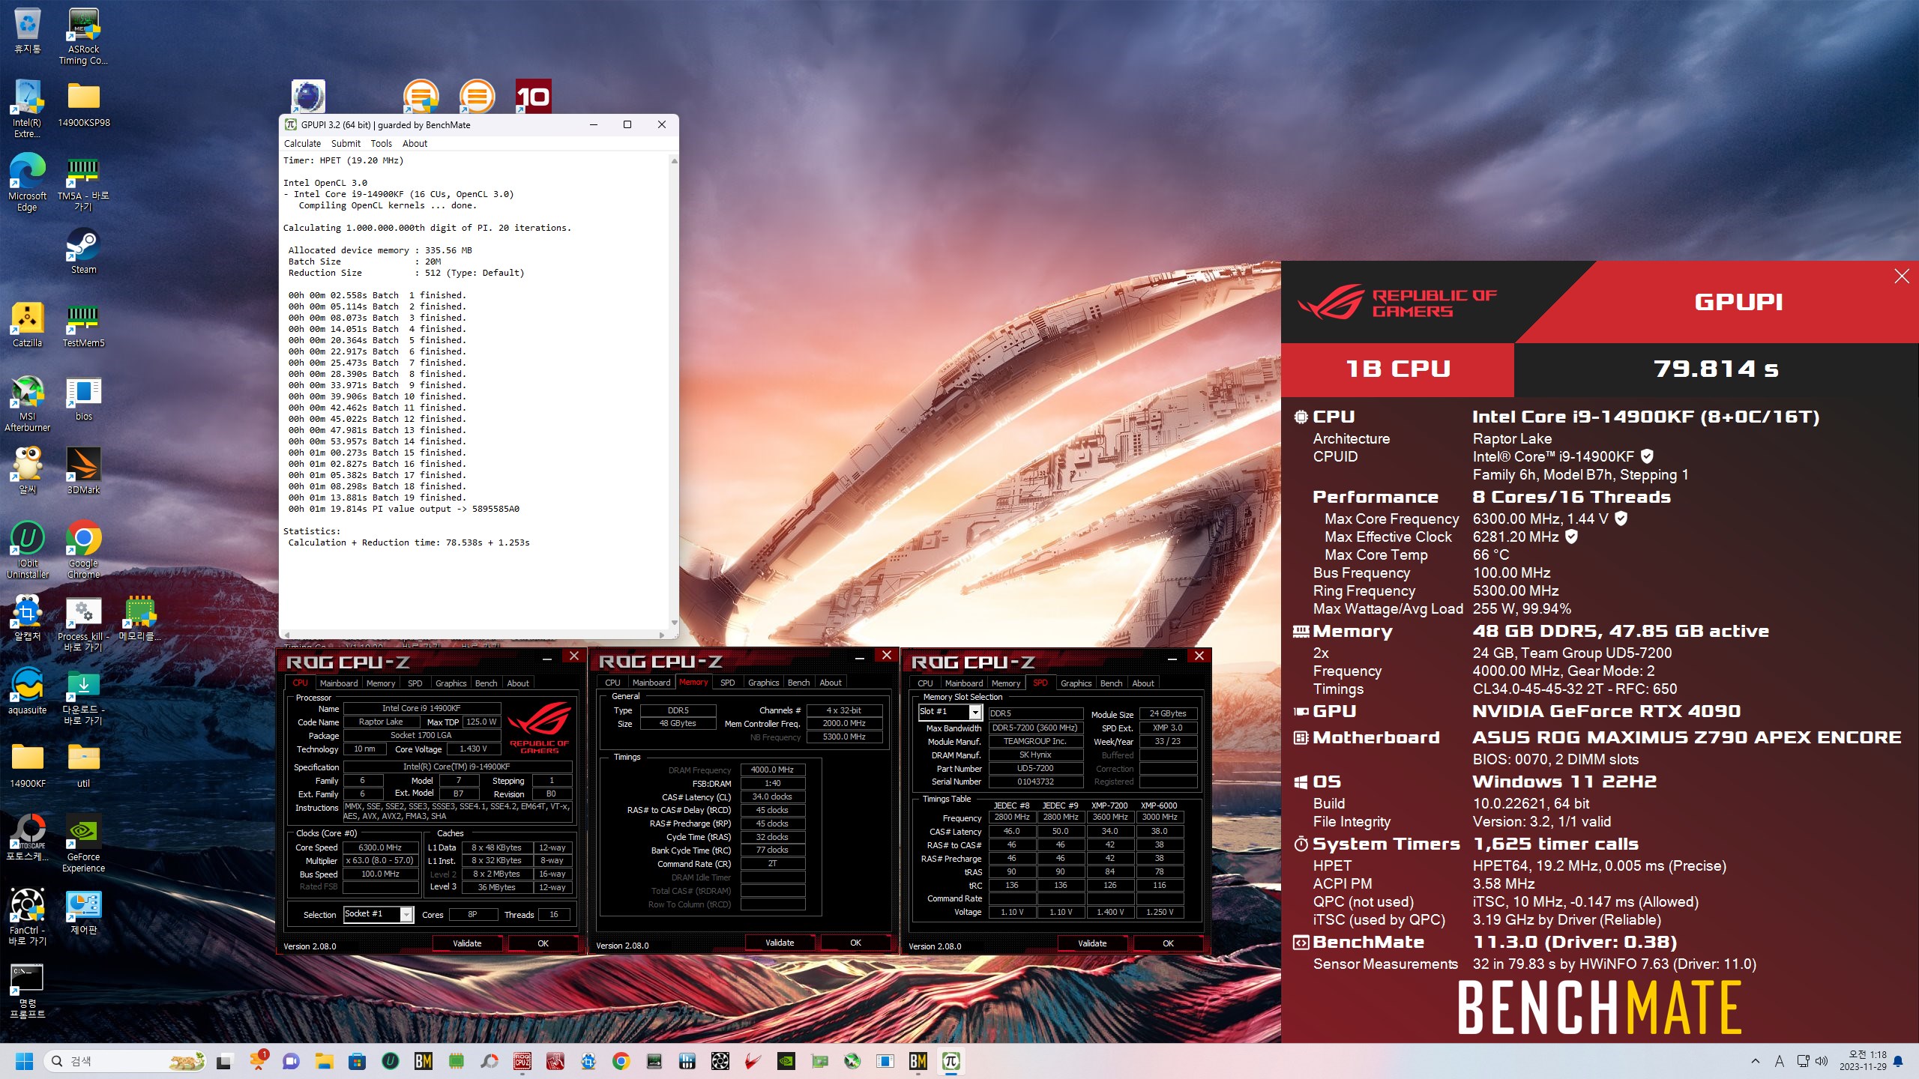Maximize the GPUPI window
1919x1079 pixels.
point(627,125)
